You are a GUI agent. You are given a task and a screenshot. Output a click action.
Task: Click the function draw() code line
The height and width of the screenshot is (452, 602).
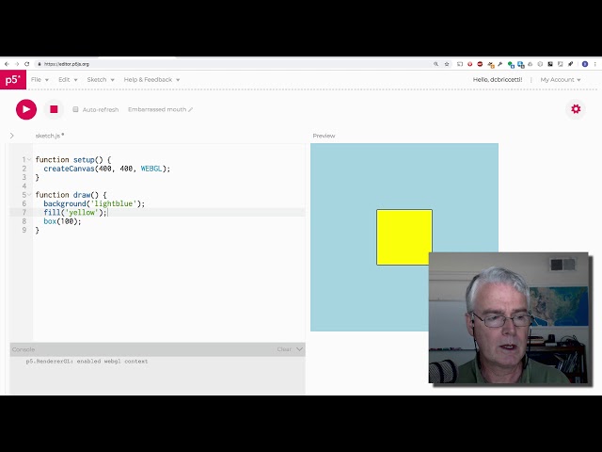point(71,195)
